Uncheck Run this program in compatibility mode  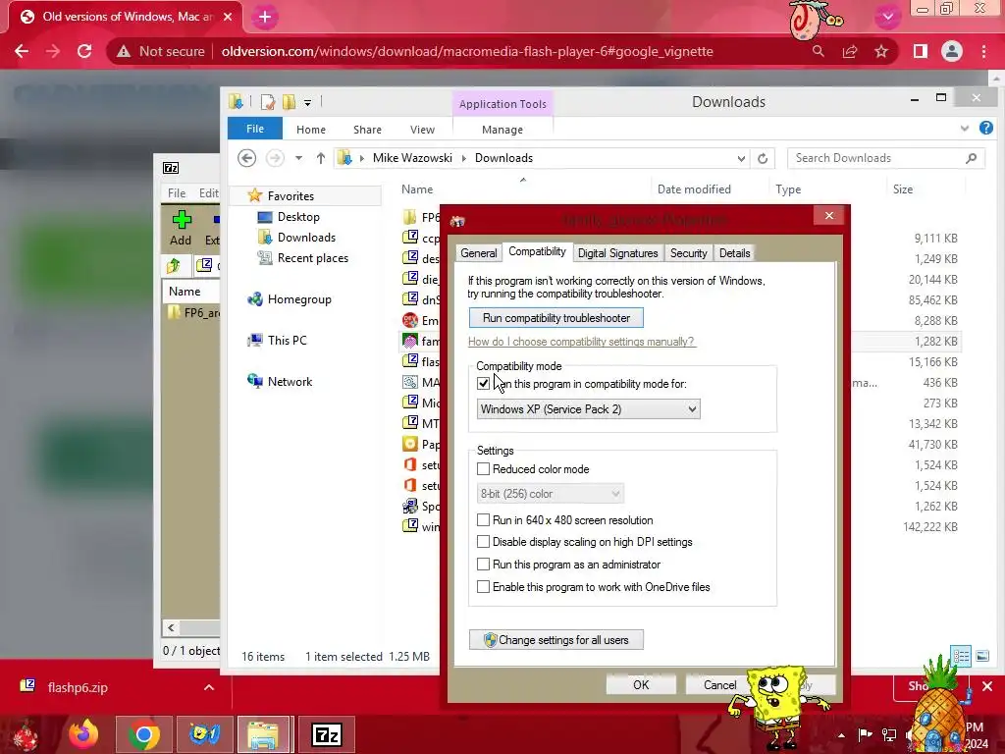click(483, 384)
